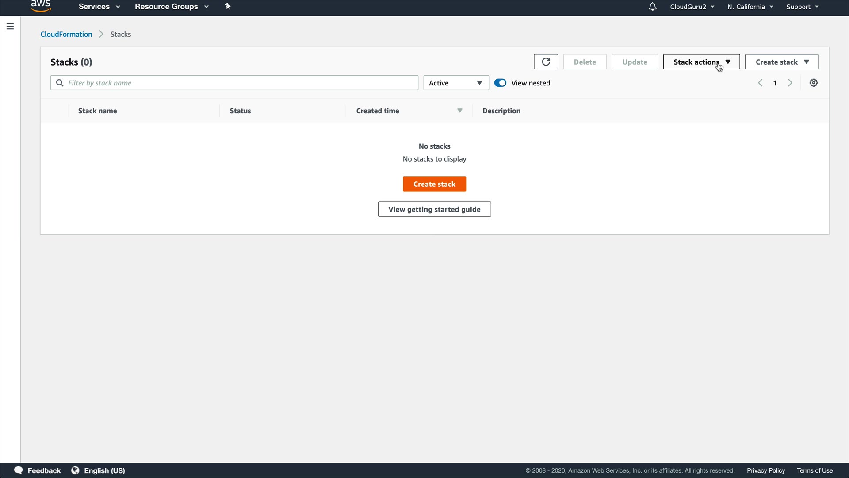Go to next page of stacks
The height and width of the screenshot is (478, 849).
790,83
